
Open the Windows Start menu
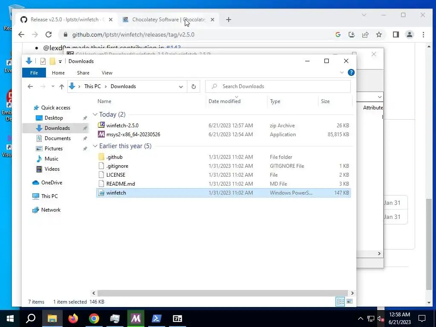10,318
